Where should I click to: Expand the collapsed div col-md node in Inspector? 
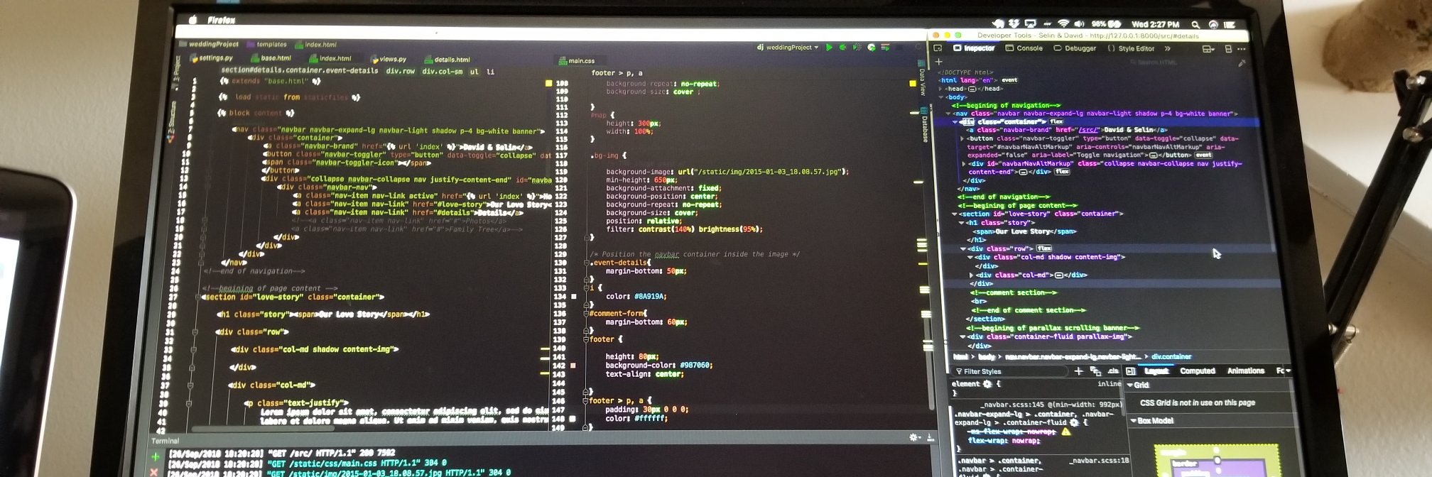(x=971, y=275)
